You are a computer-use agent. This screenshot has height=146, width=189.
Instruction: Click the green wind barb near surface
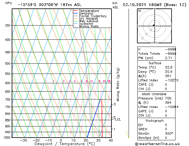point(127,134)
